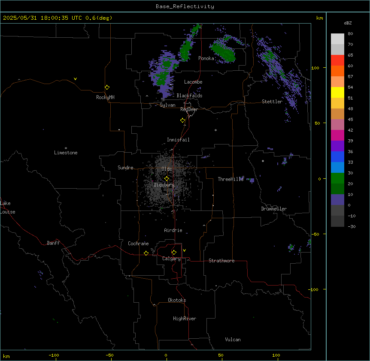Select the Okotoks label
Screen dimensions: 370x361
(x=177, y=300)
